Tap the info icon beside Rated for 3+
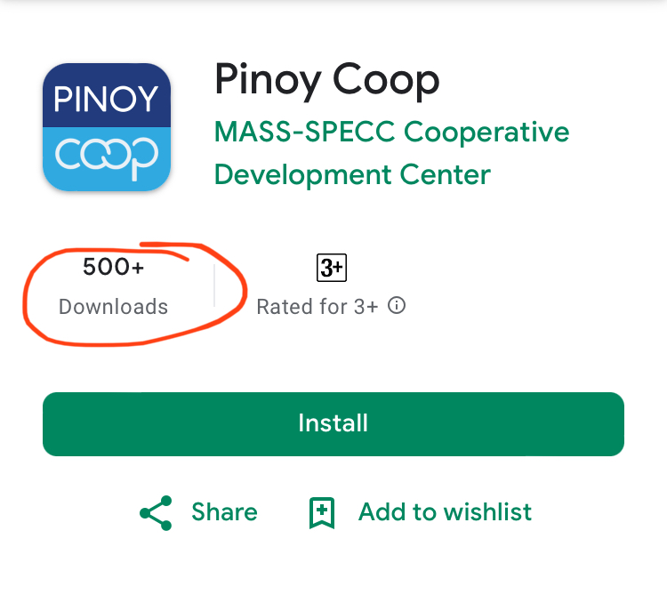The image size is (667, 595). tap(397, 305)
